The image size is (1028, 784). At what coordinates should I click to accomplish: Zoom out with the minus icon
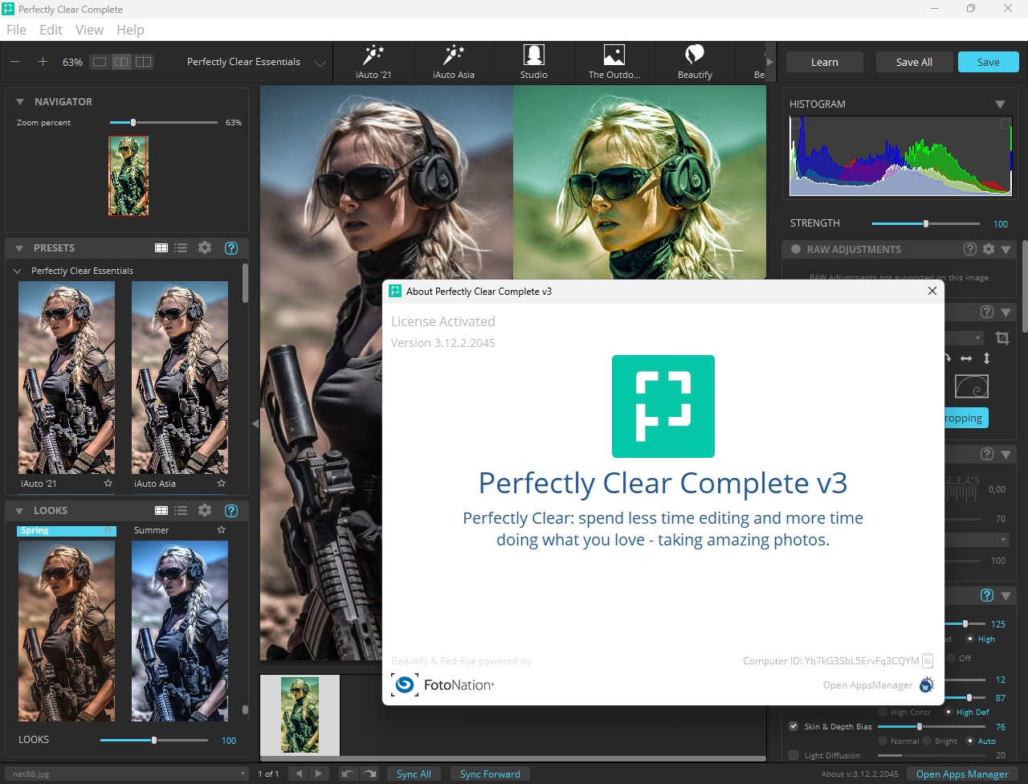point(15,62)
